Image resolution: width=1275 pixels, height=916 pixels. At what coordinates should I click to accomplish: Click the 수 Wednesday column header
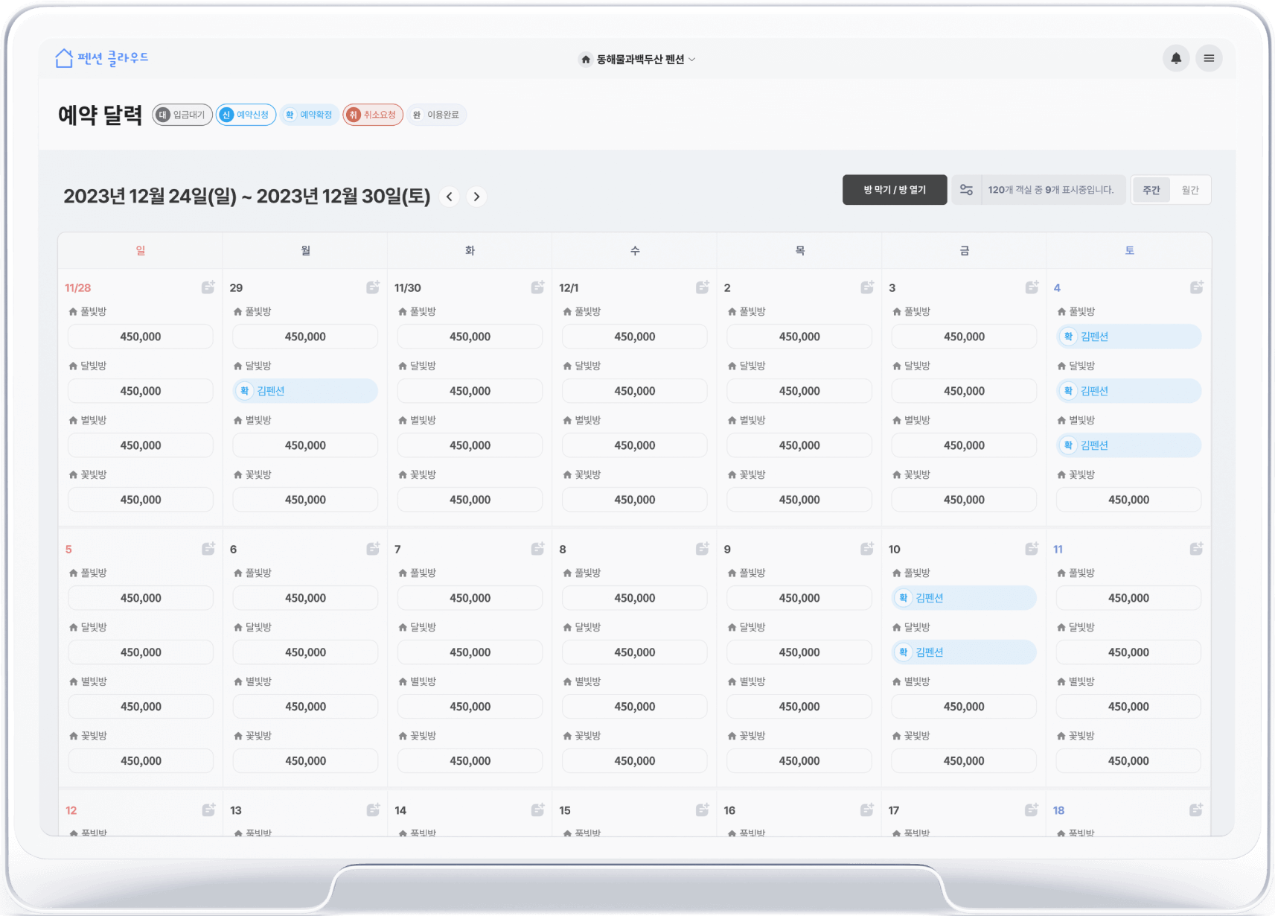pos(635,251)
